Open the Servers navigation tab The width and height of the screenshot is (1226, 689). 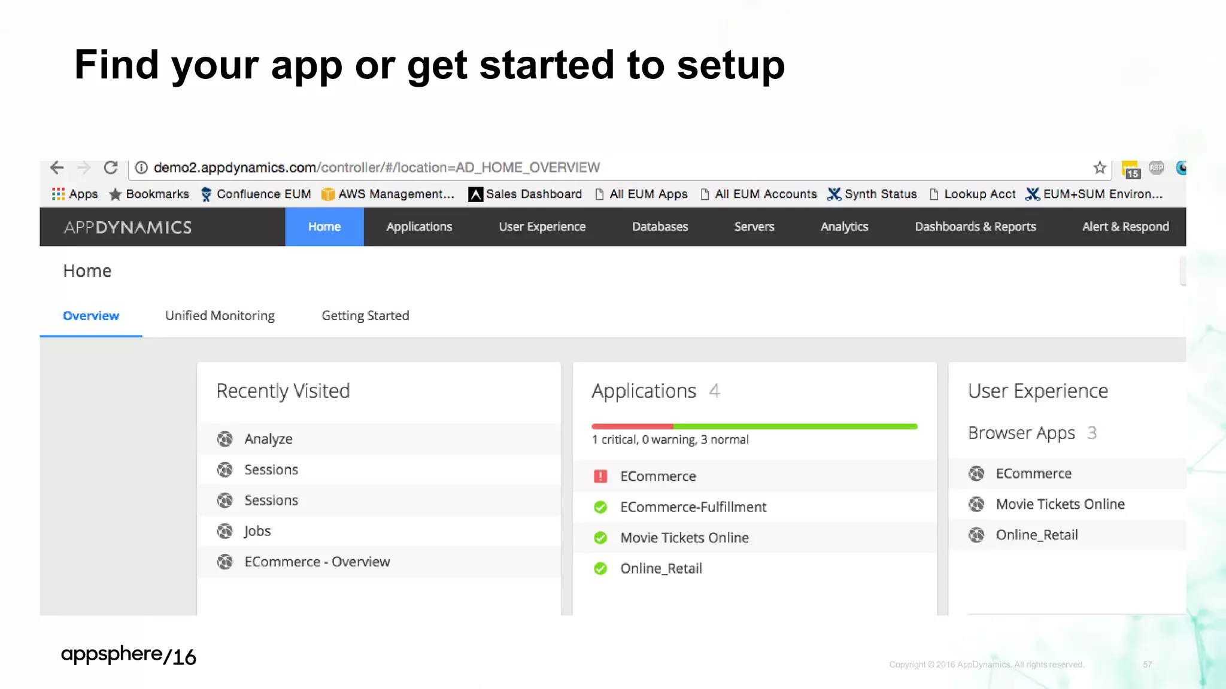(x=754, y=227)
